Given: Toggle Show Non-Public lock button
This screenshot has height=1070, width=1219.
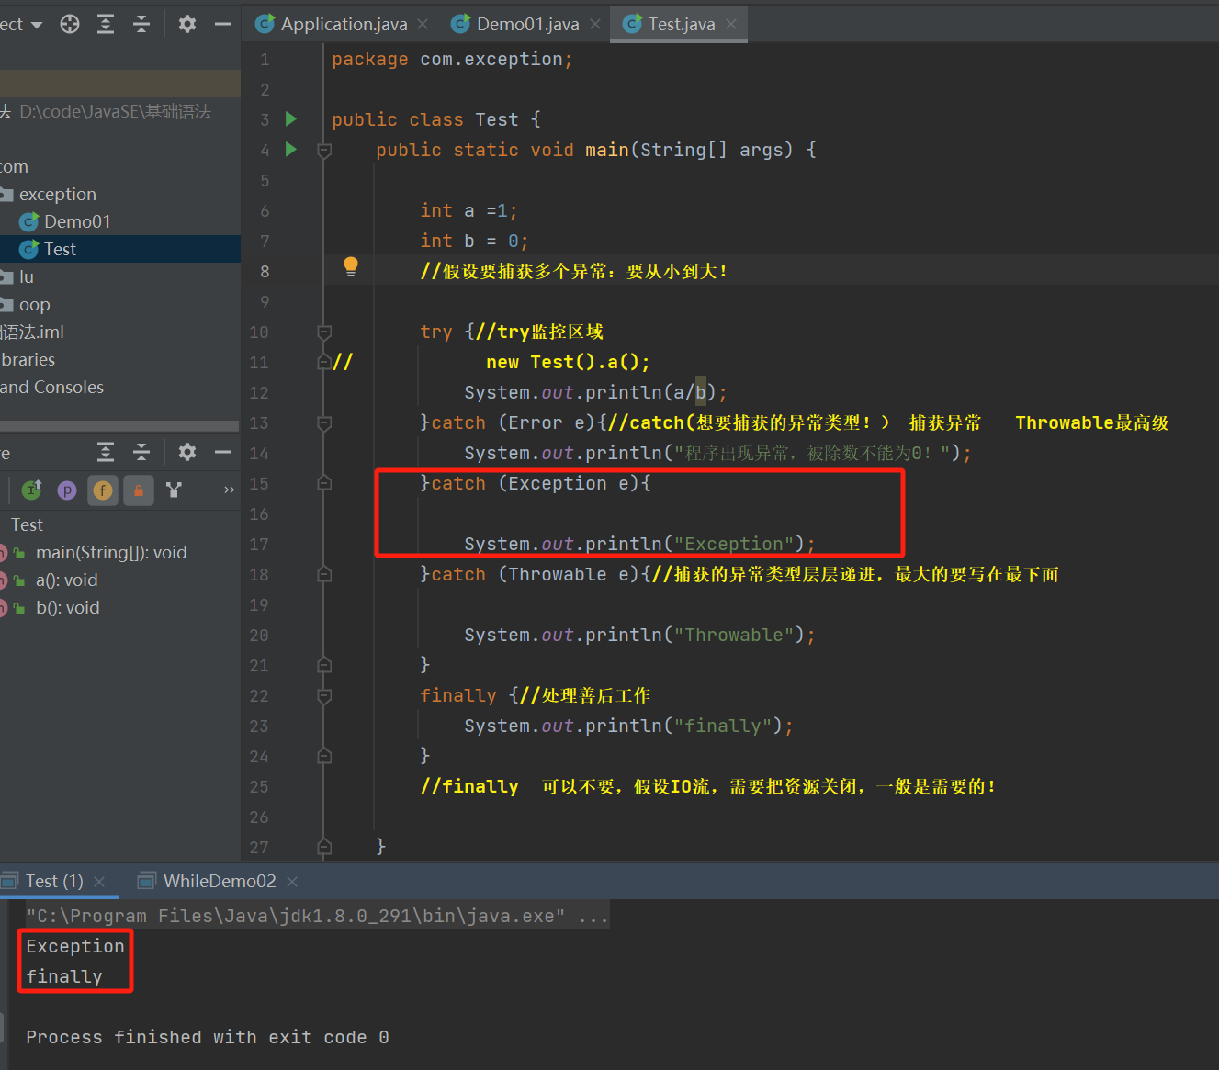Looking at the screenshot, I should [139, 490].
